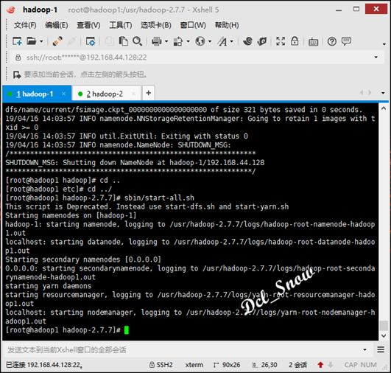Click terminal scrollbar up arrow
This screenshot has height=373, width=391.
[x=384, y=108]
